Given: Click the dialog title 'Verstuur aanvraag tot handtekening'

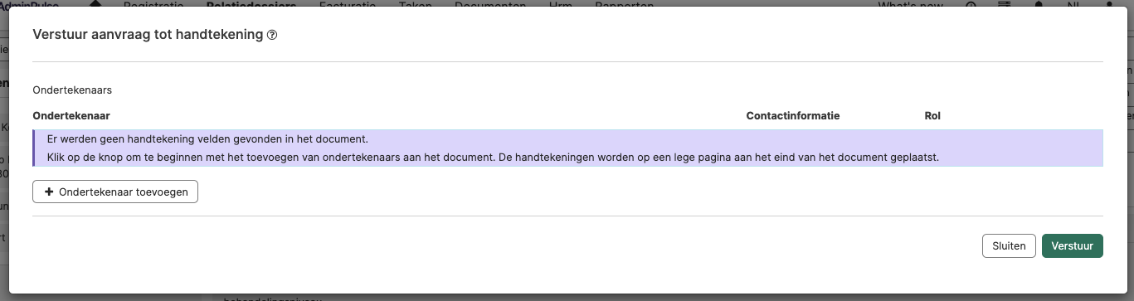Looking at the screenshot, I should click(148, 35).
